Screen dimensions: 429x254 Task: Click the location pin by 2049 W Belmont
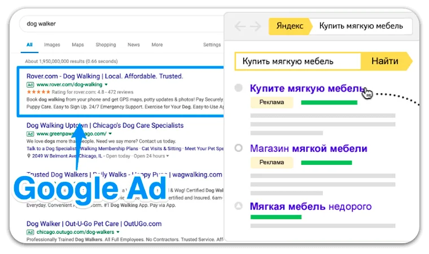(28, 156)
